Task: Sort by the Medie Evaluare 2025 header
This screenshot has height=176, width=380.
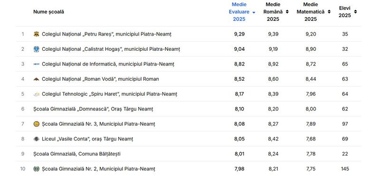Action: pyautogui.click(x=239, y=11)
